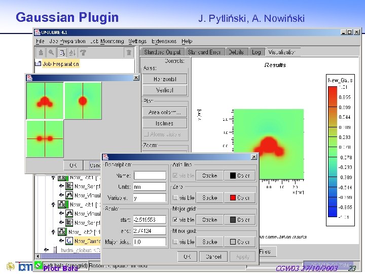This screenshot has height=274, width=365.
Task: Click the document-with-cursor toolbar icon
Action: tap(62, 53)
